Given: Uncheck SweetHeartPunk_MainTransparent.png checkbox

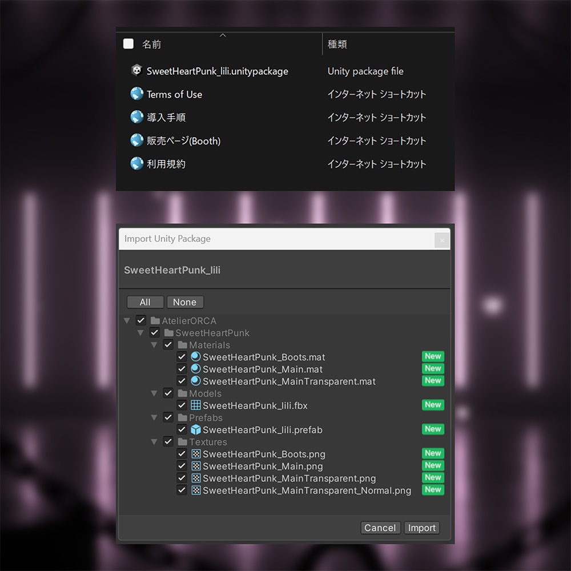Looking at the screenshot, I should [x=182, y=478].
